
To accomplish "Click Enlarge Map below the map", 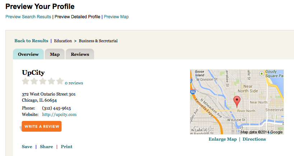I will click(x=223, y=139).
